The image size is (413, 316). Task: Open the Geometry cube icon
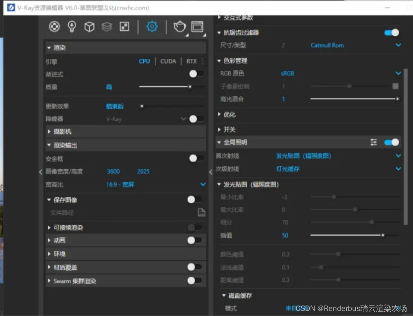[89, 26]
